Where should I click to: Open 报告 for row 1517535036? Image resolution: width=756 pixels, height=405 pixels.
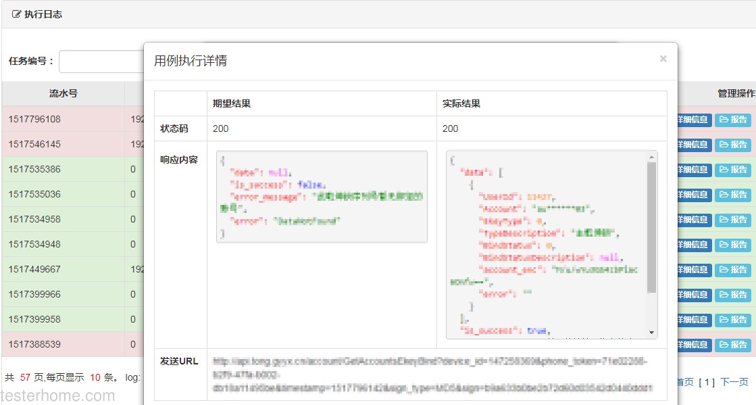733,195
